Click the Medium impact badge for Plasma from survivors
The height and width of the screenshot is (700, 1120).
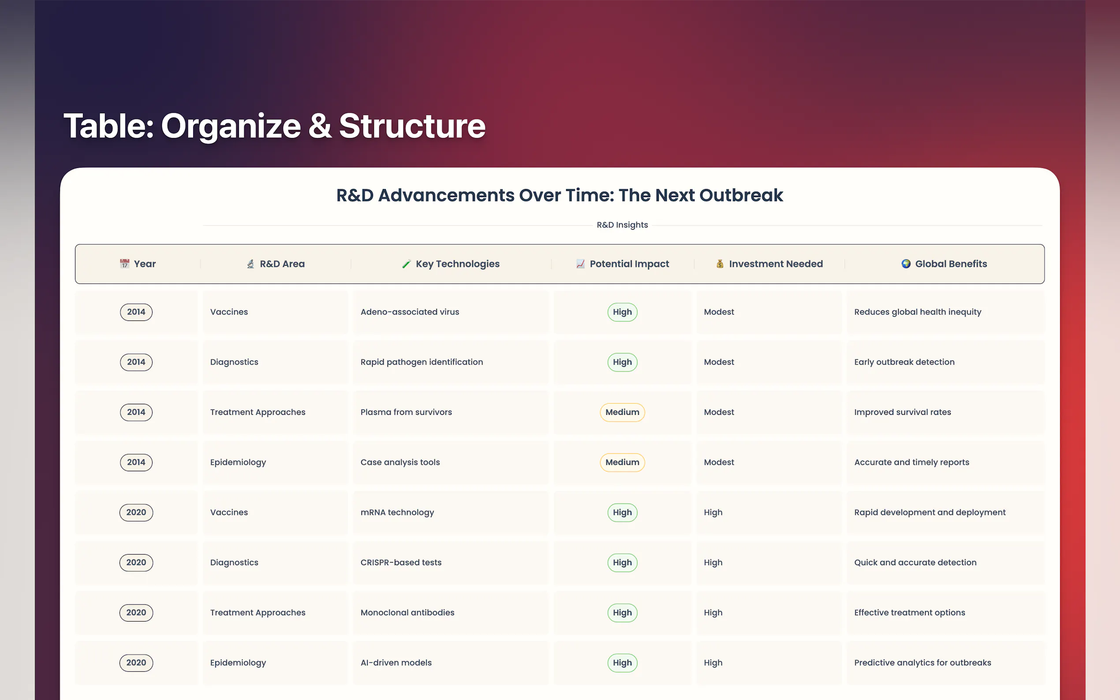click(x=622, y=412)
